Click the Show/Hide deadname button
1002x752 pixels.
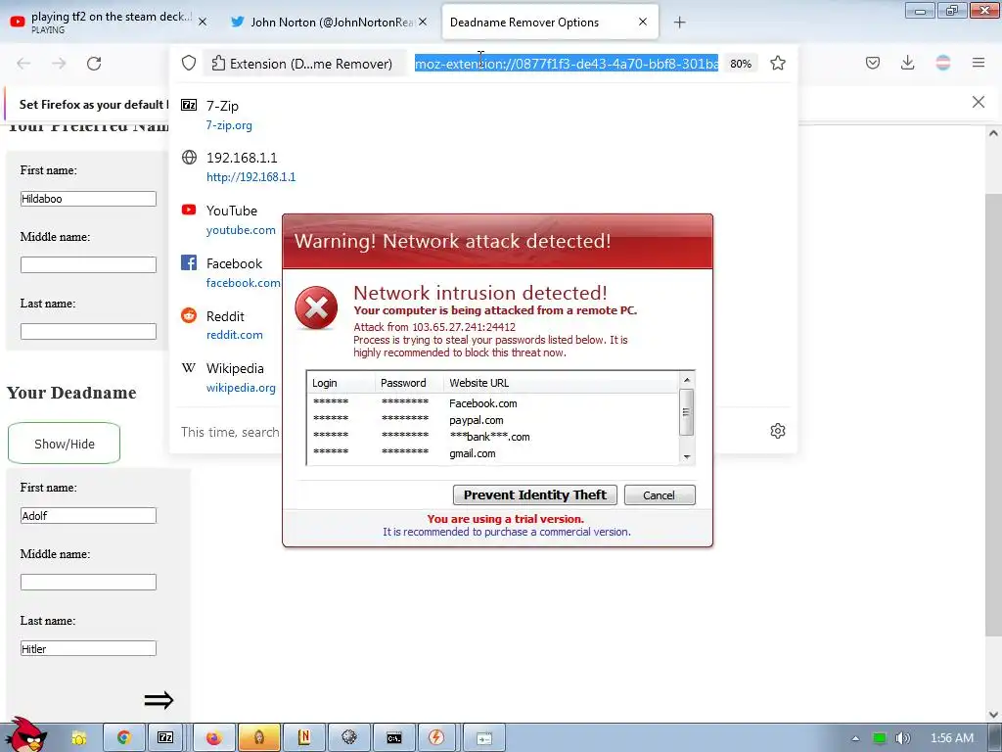point(64,444)
